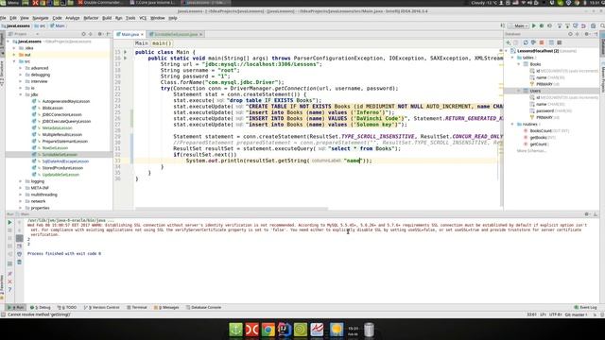Image resolution: width=605 pixels, height=340 pixels.
Task: Switch to the Main.java editor tab
Action: tap(130, 34)
